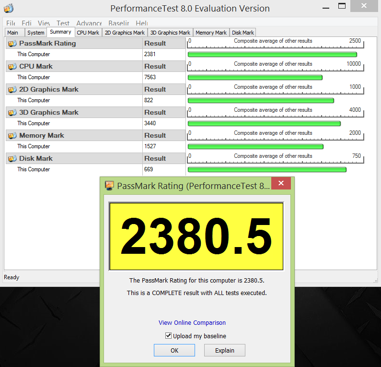Click the 2381 PassMark result value

(x=150, y=54)
